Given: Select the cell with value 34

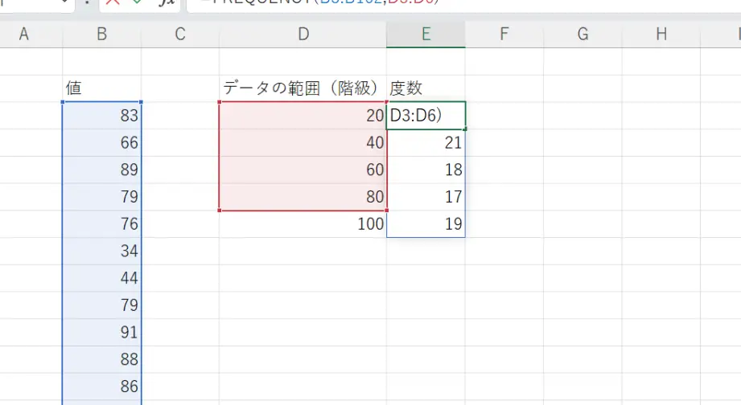Looking at the screenshot, I should pos(101,251).
